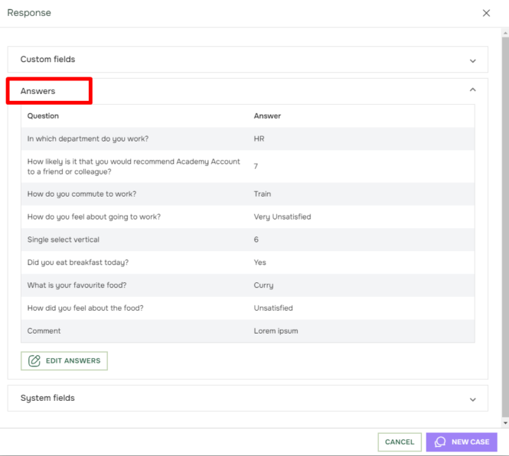The height and width of the screenshot is (456, 509).
Task: Select 'How do you feel about going to work?'
Action: [94, 217]
